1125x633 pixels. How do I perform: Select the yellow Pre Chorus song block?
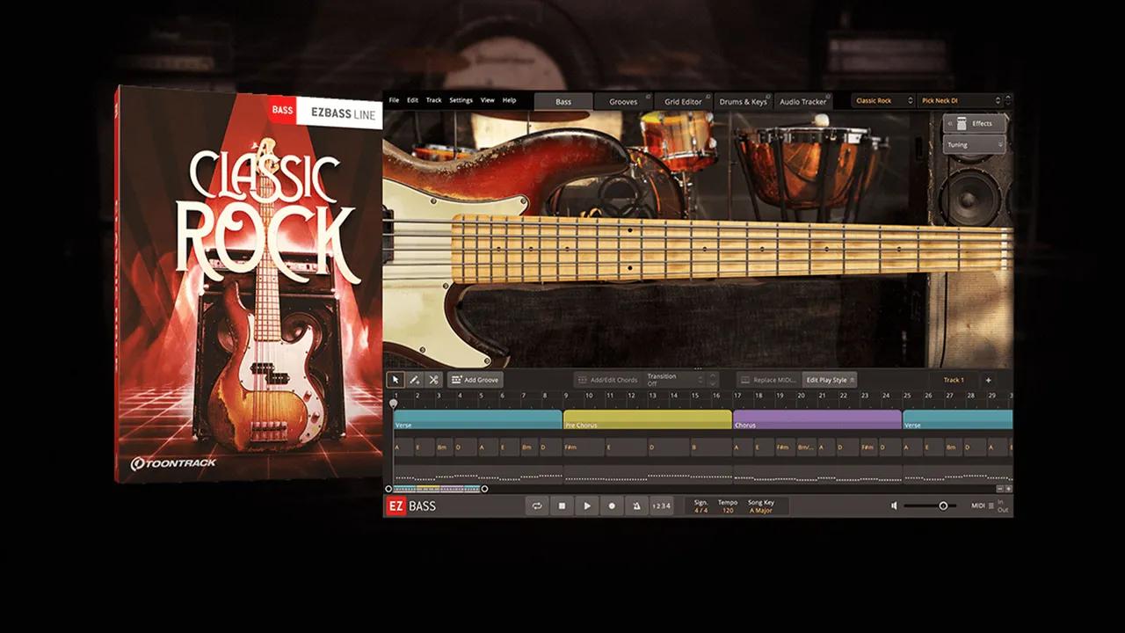(x=648, y=419)
